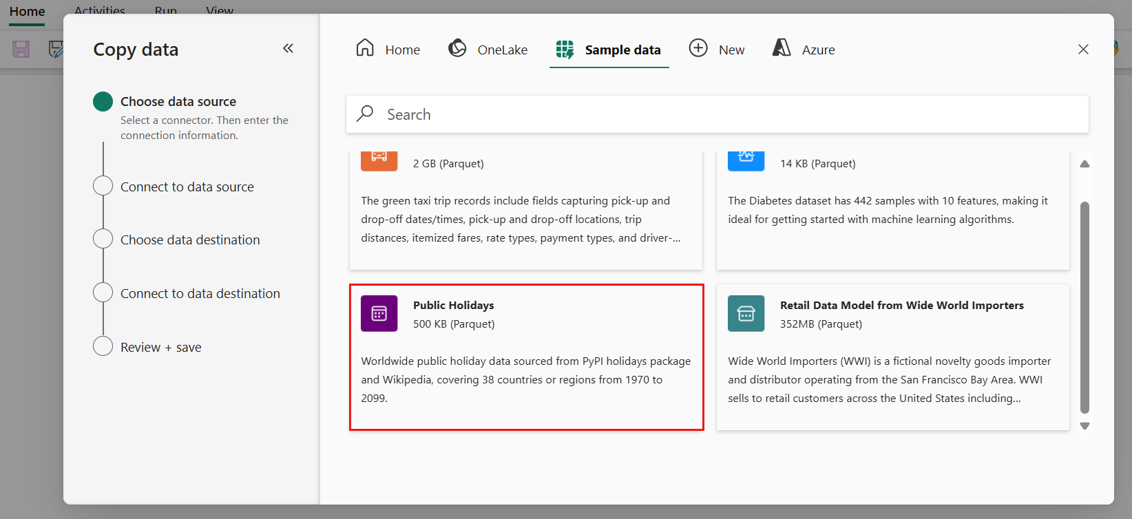The image size is (1132, 519).
Task: Open the Azure tab label
Action: tap(818, 50)
